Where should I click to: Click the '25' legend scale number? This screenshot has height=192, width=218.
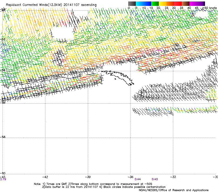coord(166,8)
